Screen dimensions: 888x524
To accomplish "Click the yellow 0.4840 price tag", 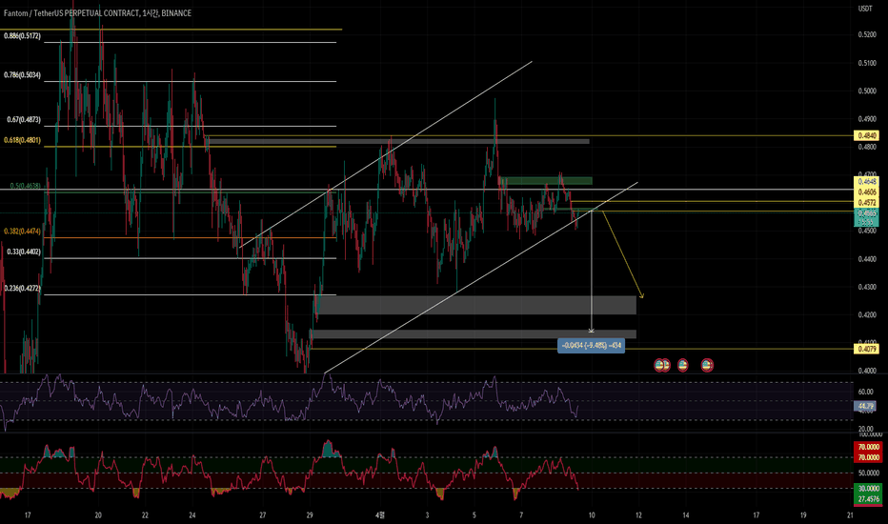I will point(866,135).
